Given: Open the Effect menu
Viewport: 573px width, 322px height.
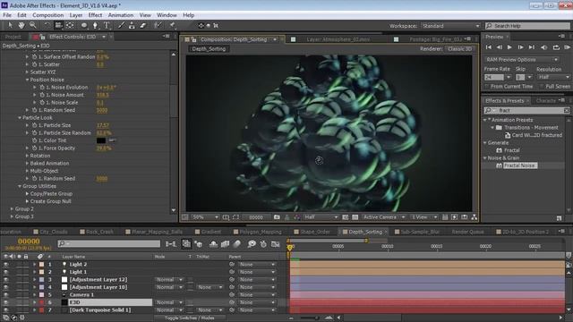Looking at the screenshot, I should 95,15.
